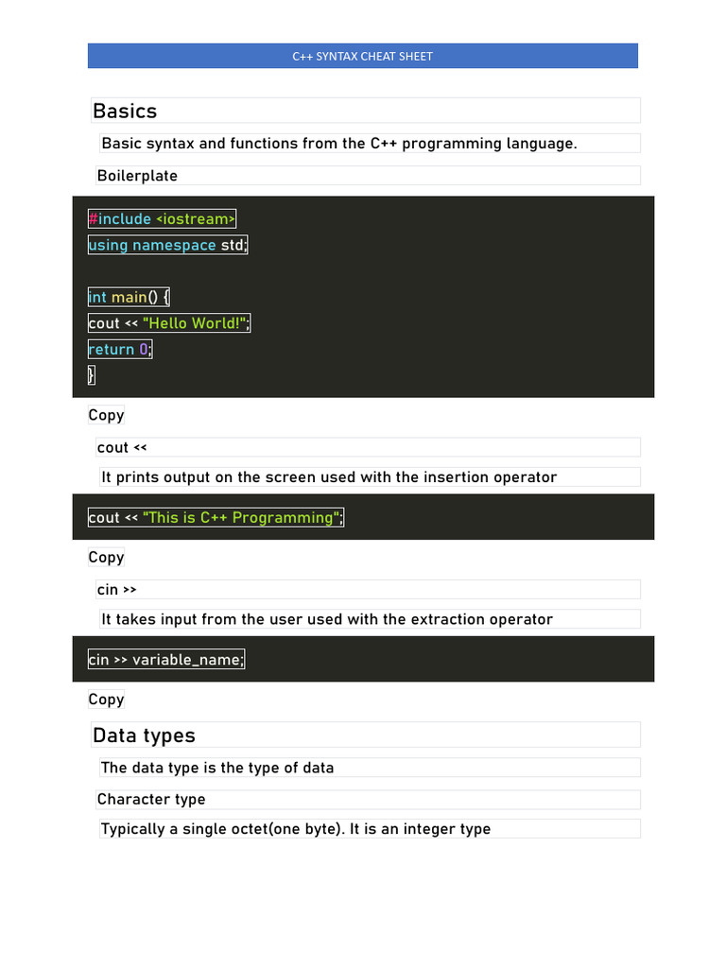Image resolution: width=726 pixels, height=968 pixels.
Task: Select the Data types heading
Action: (x=144, y=735)
